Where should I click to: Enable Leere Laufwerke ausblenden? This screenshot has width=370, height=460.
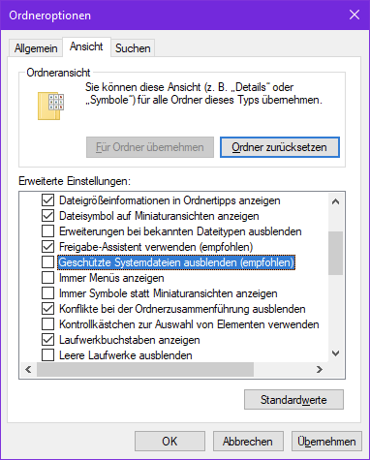(47, 355)
